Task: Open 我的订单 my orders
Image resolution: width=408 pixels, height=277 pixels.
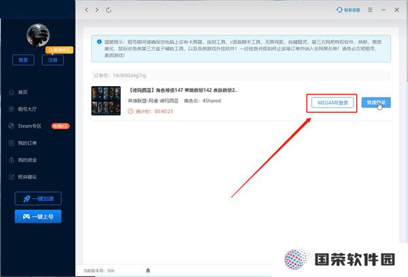Action: click(x=27, y=143)
